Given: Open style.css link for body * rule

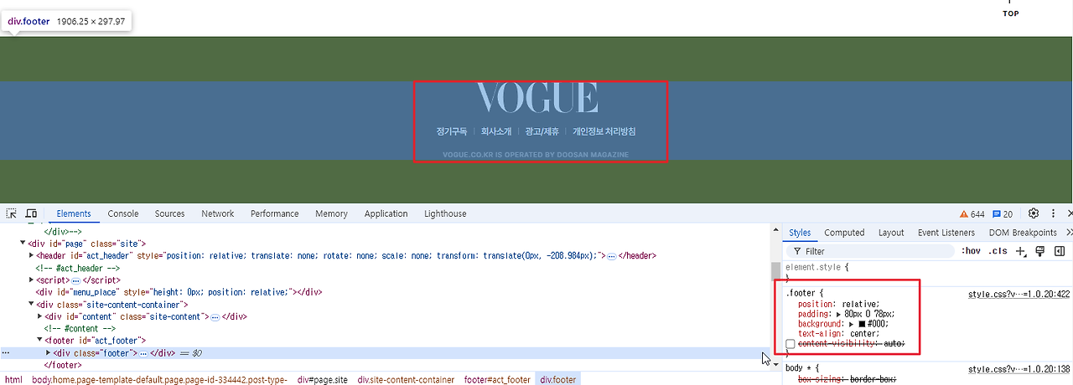Looking at the screenshot, I should [1019, 368].
